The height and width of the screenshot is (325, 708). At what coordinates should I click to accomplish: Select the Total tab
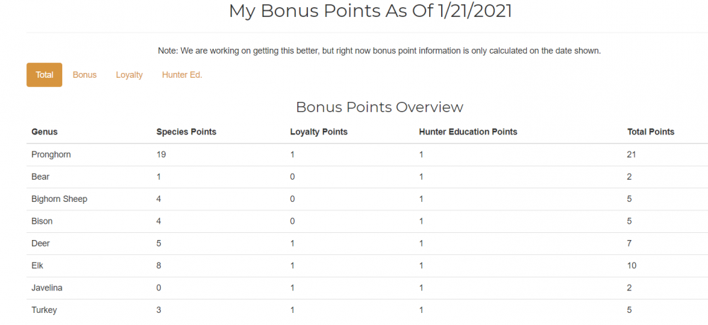pos(45,75)
